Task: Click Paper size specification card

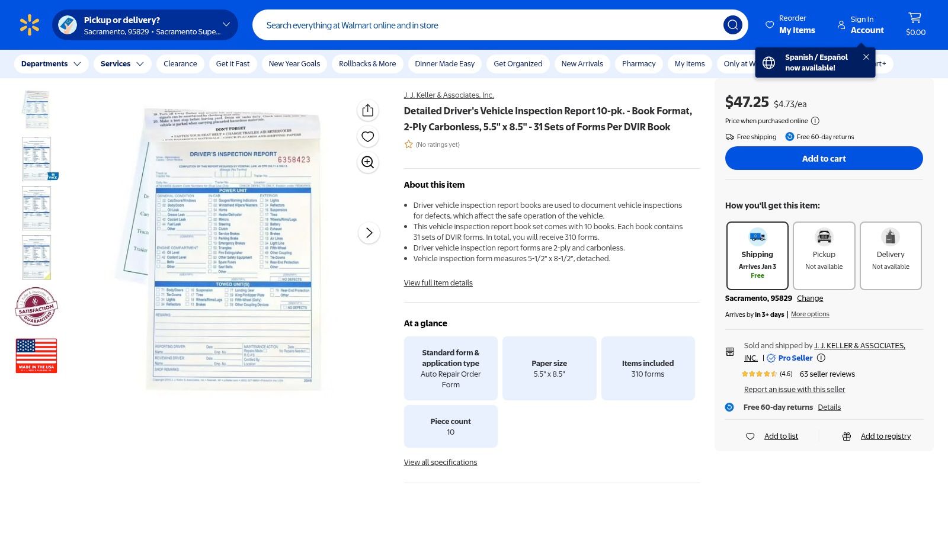Action: (x=549, y=368)
